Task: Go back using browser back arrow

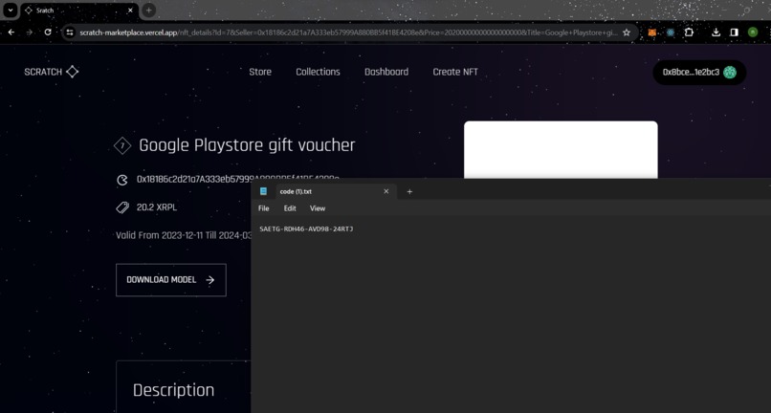Action: [11, 33]
